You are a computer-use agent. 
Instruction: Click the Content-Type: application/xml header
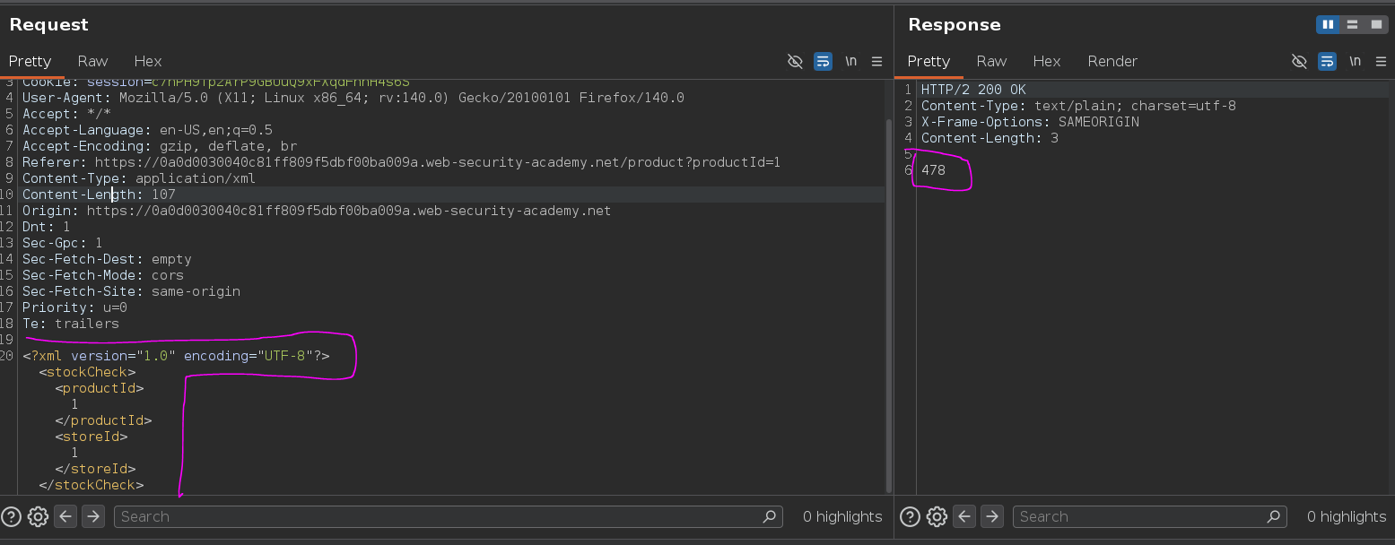(x=139, y=178)
